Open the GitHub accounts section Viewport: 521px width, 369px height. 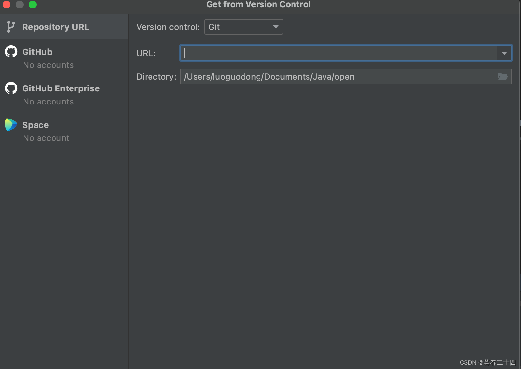[x=64, y=58]
